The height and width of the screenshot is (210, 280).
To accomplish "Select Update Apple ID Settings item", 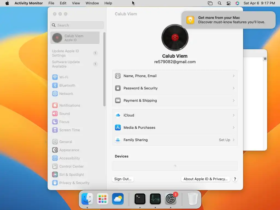I will pos(75,53).
